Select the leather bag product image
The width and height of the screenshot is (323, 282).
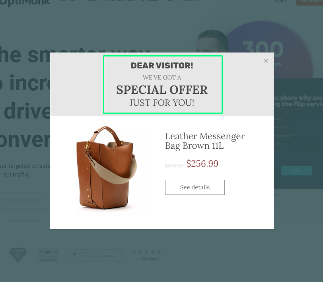pos(107,168)
